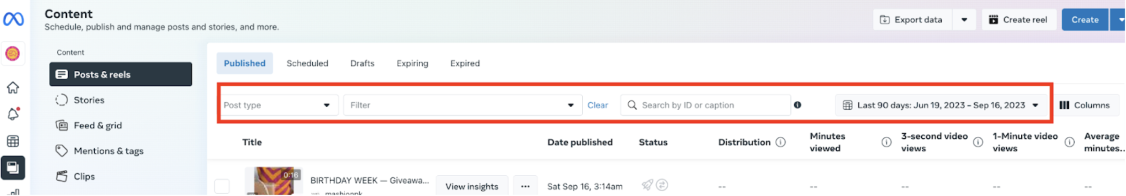1126x196 pixels.
Task: Open the BIRTHDAY WEEK post thumbnail
Action: [274, 181]
